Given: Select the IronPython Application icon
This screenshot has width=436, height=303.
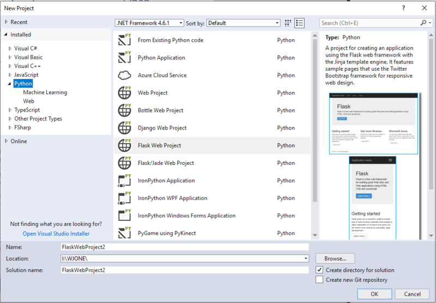Looking at the screenshot, I should (x=125, y=181).
